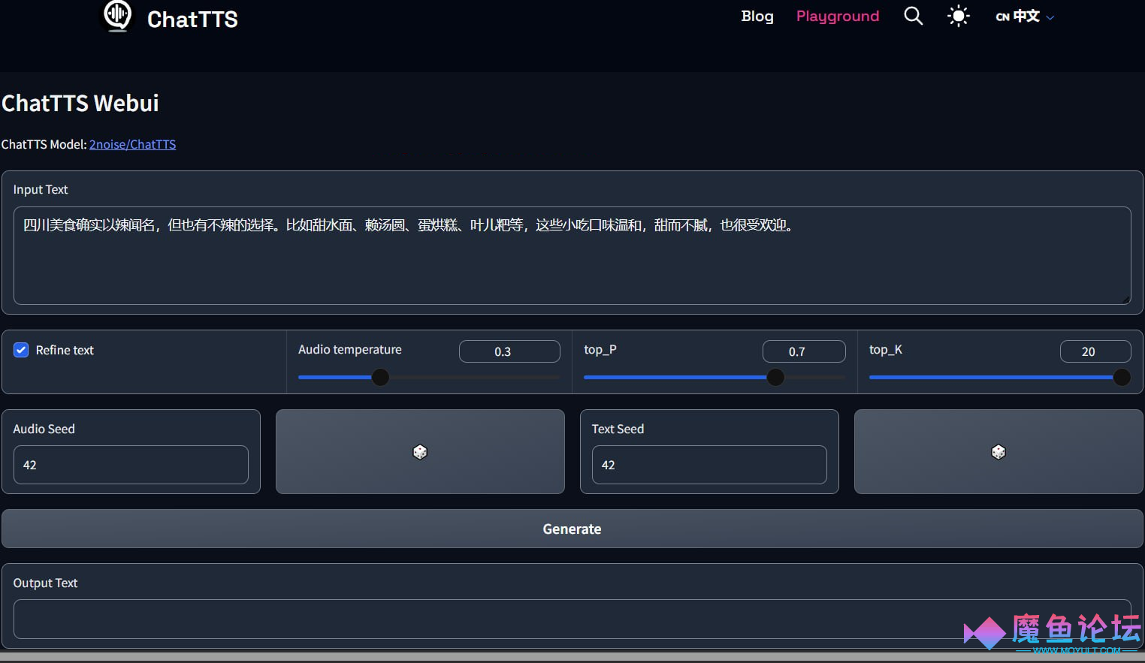This screenshot has width=1145, height=663.
Task: Roll the Audio Seed dice button
Action: (x=420, y=451)
